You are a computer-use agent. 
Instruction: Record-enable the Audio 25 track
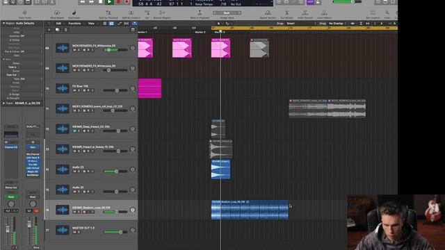pyautogui.click(x=88, y=192)
